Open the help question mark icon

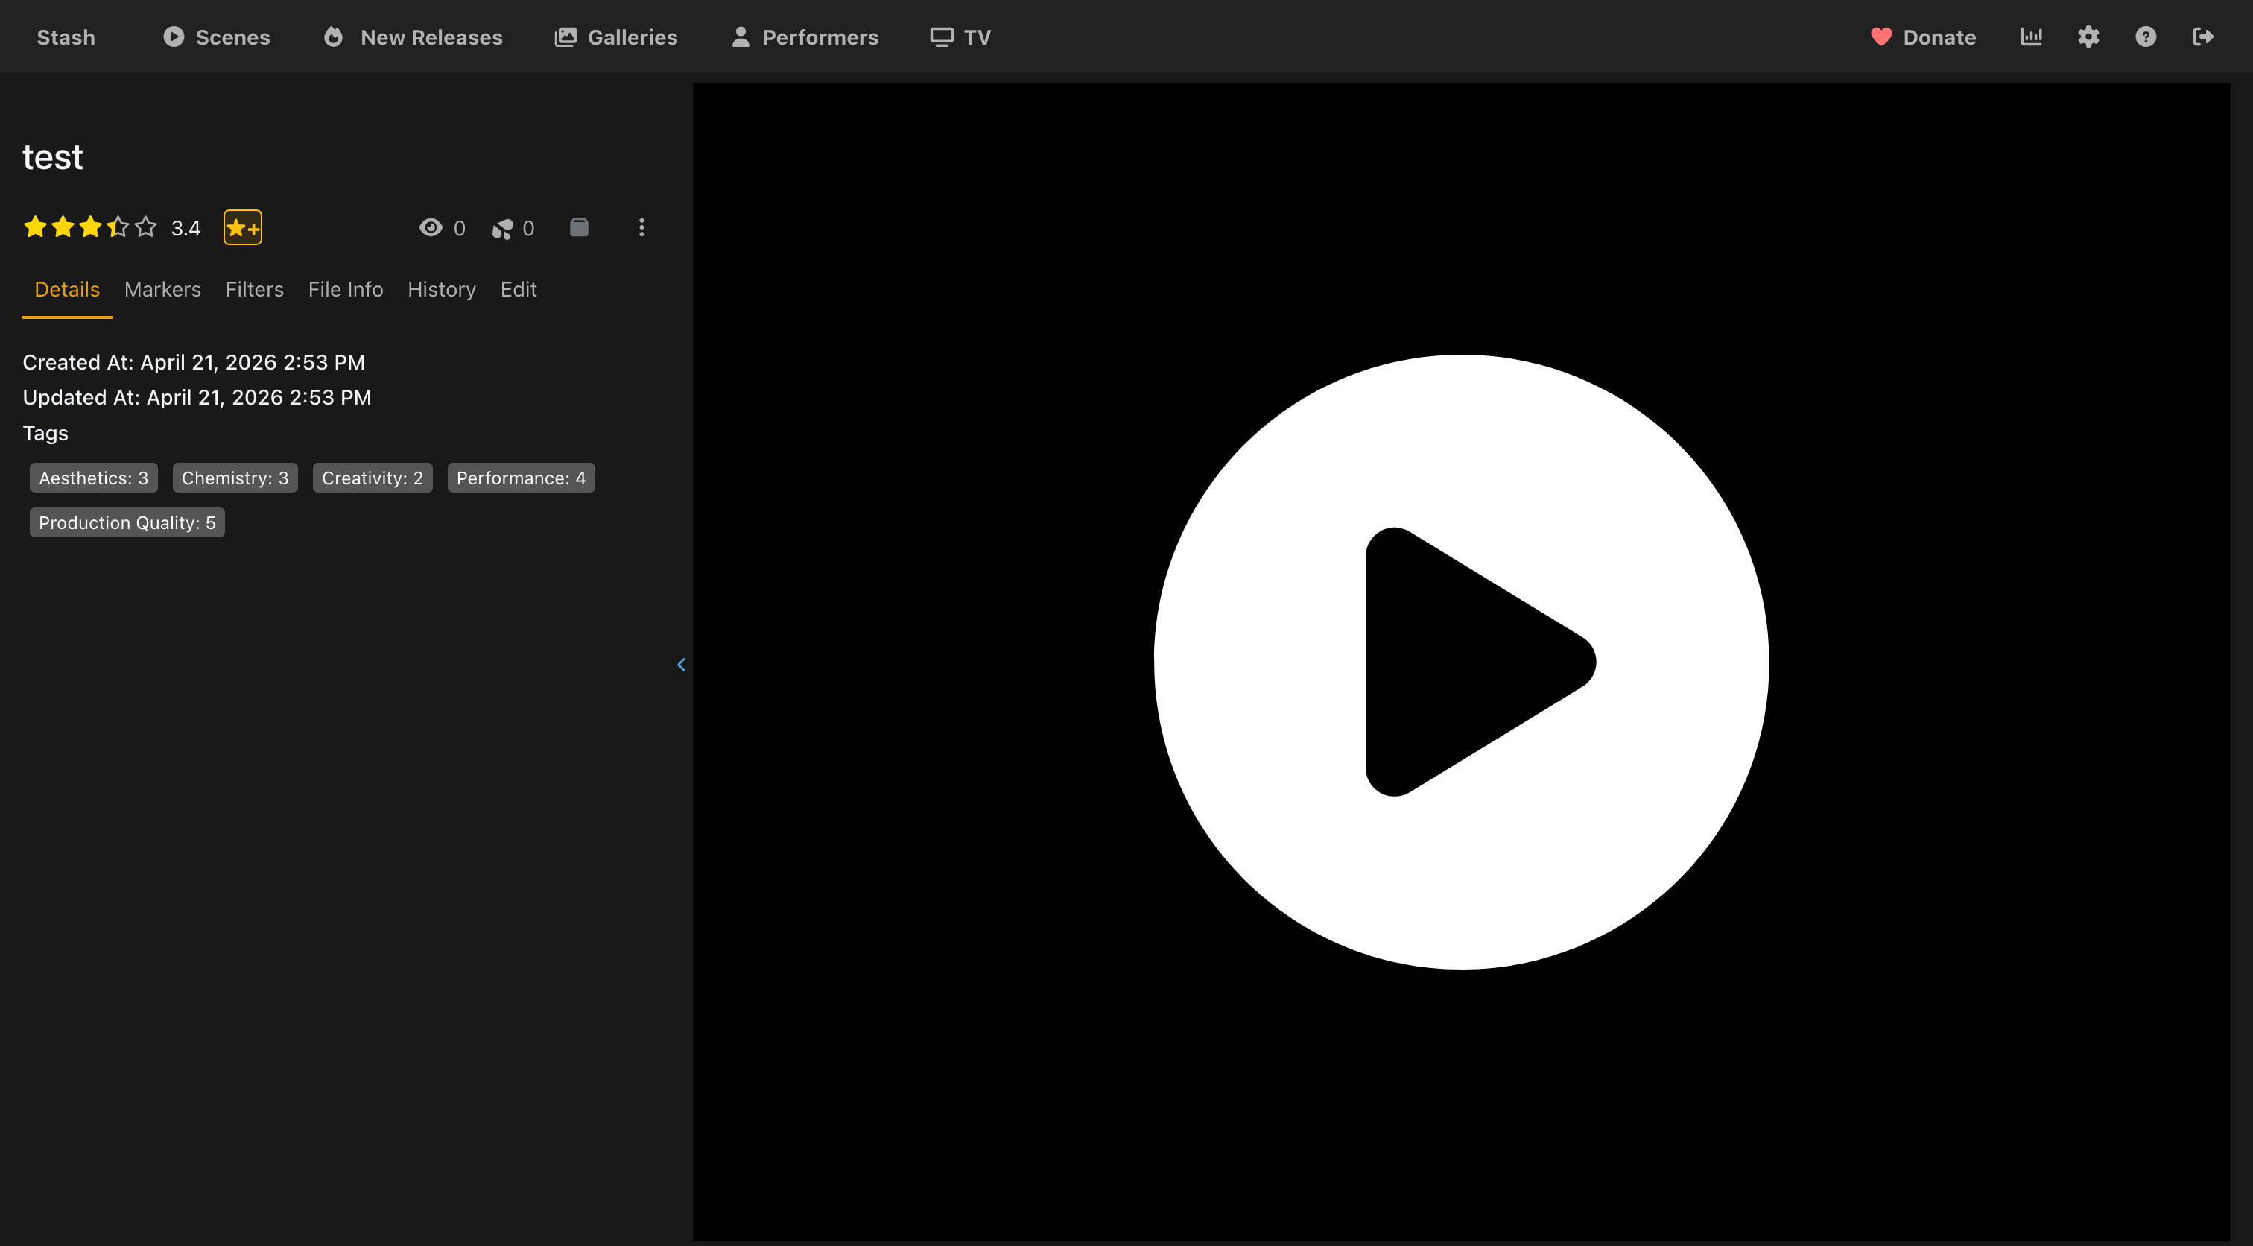click(x=2146, y=37)
